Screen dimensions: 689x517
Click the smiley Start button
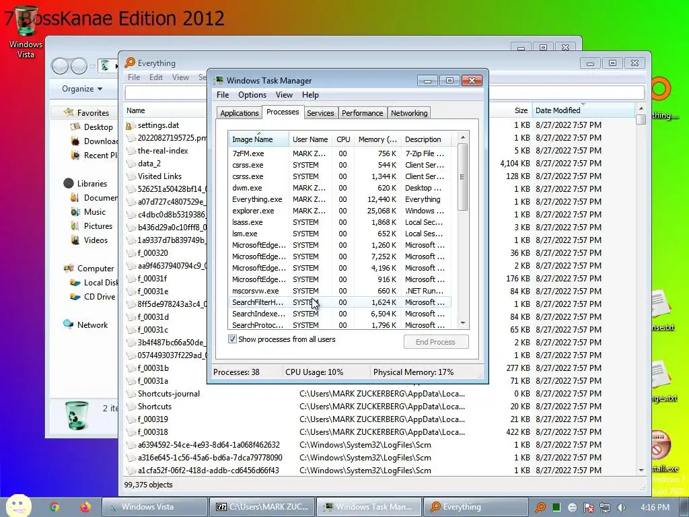19,506
